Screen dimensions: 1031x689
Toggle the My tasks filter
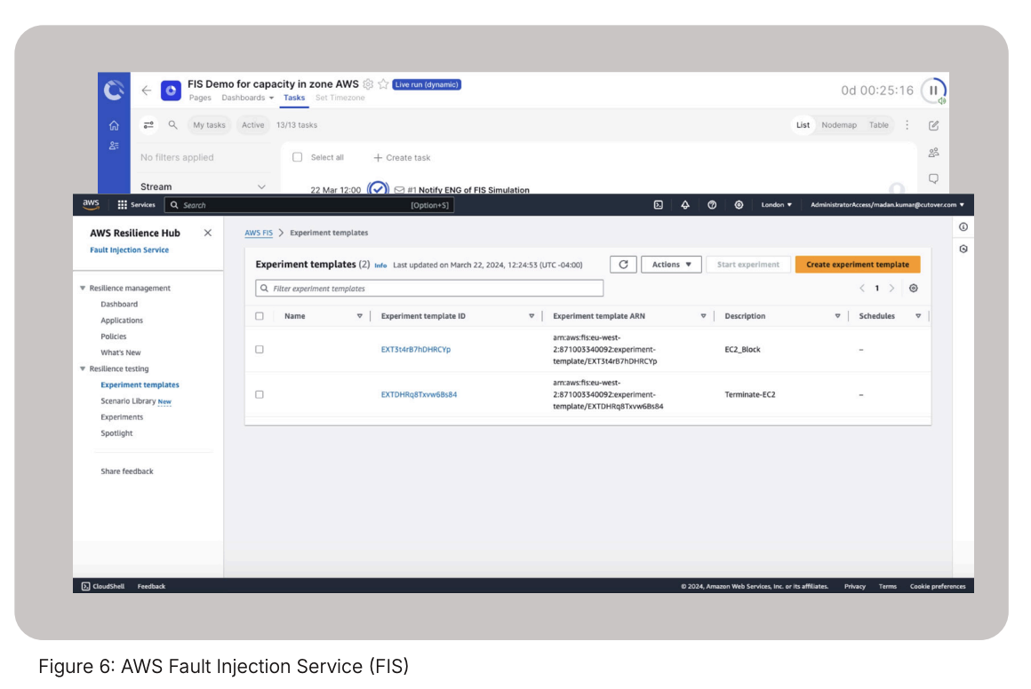tap(209, 125)
